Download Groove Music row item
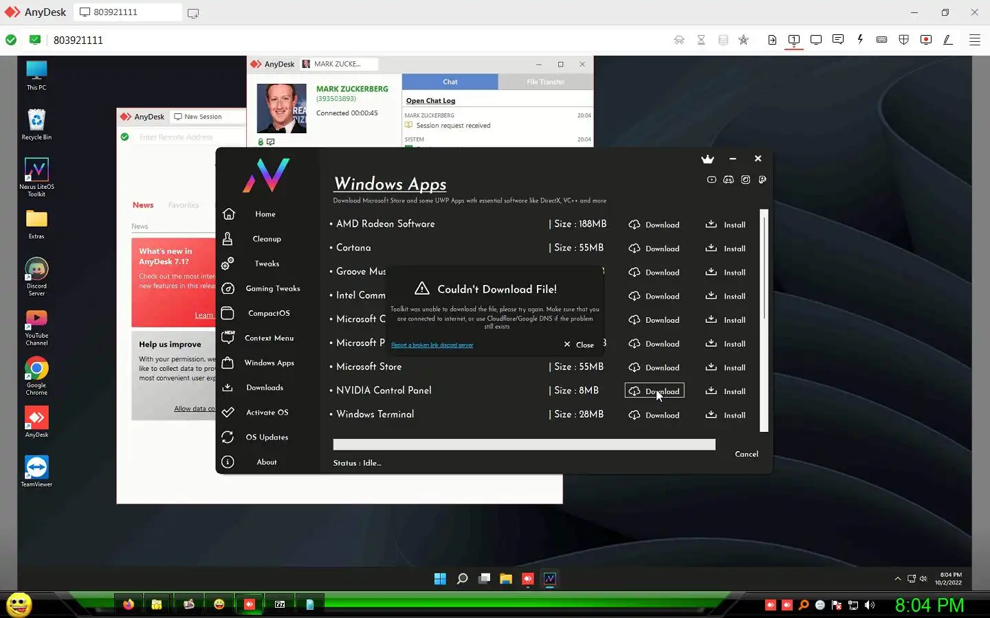The height and width of the screenshot is (618, 990). pos(654,272)
